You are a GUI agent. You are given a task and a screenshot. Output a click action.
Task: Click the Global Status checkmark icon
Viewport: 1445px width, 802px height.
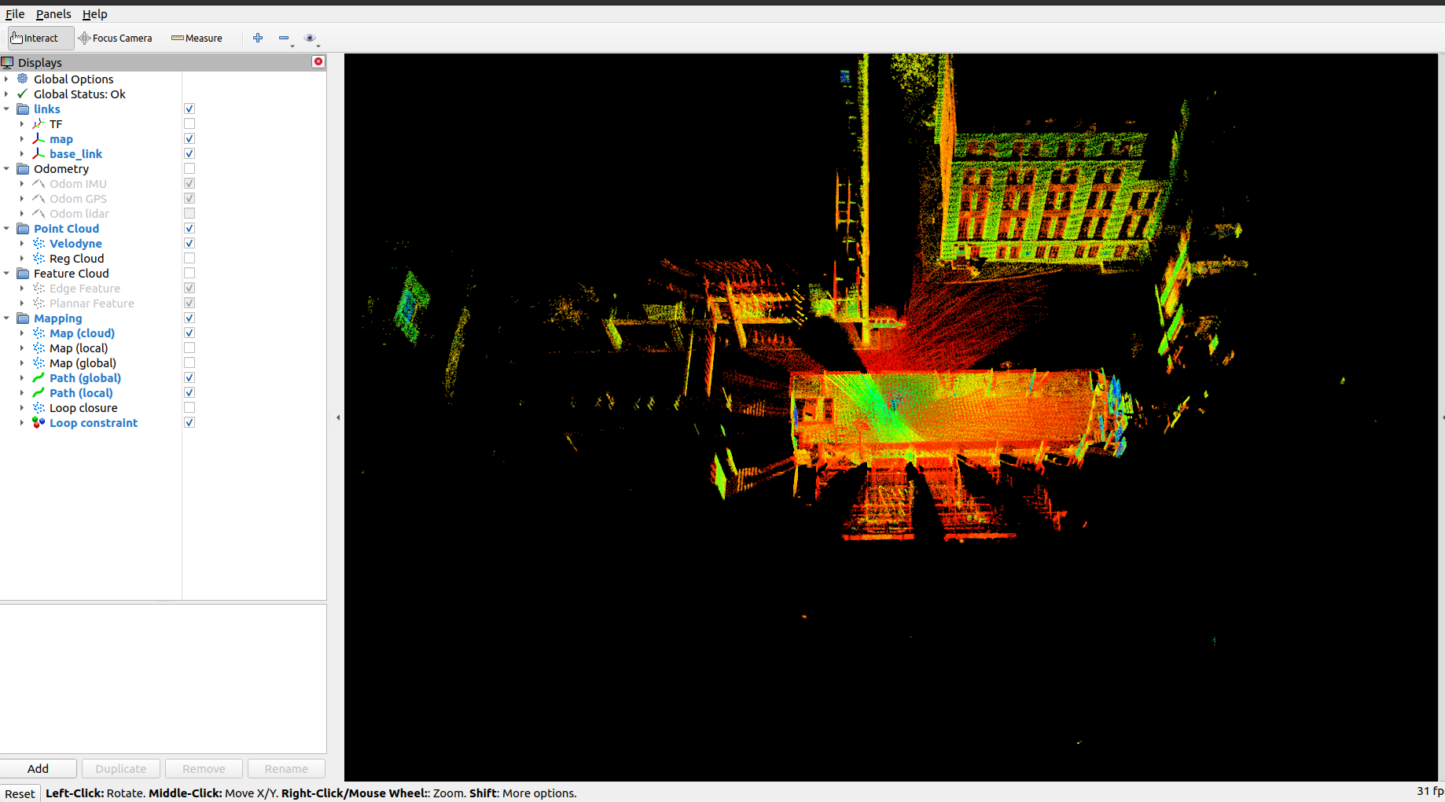pyautogui.click(x=23, y=94)
